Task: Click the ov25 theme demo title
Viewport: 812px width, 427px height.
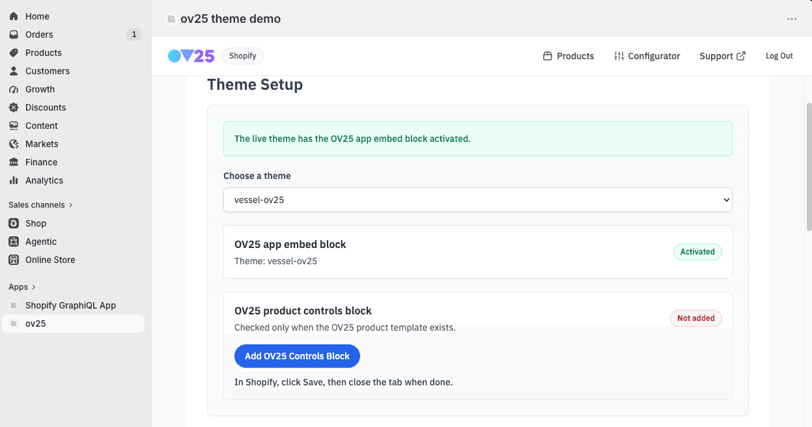Action: tap(231, 19)
